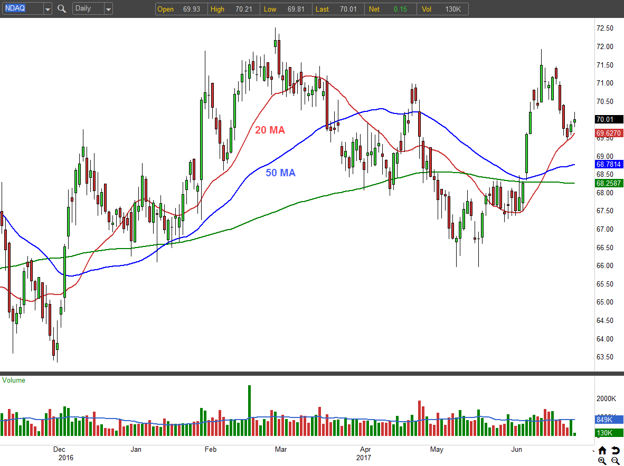The height and width of the screenshot is (466, 624).
Task: Select the High 70.21 status field
Action: (232, 9)
